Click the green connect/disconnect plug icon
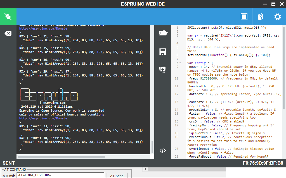The height and width of the screenshot is (178, 286). click(x=8, y=17)
